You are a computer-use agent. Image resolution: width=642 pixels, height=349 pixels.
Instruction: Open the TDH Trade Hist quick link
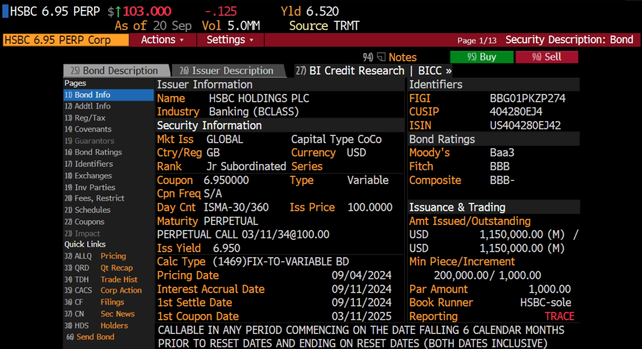(x=101, y=279)
